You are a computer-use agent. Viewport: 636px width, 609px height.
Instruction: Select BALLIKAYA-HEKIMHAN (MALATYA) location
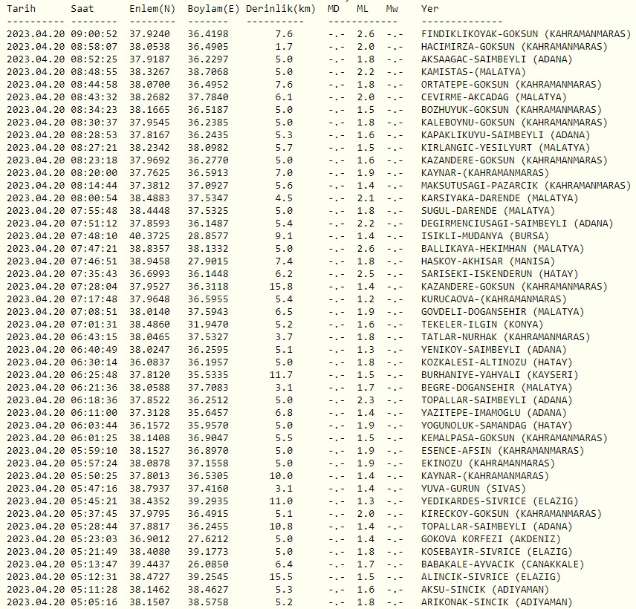(502, 249)
